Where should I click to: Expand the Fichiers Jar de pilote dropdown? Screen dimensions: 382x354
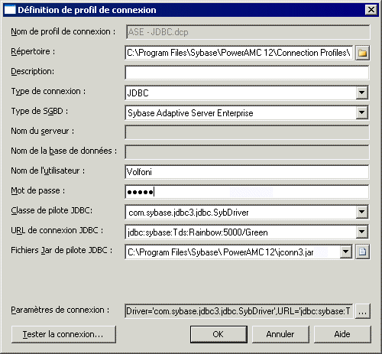[x=346, y=252]
